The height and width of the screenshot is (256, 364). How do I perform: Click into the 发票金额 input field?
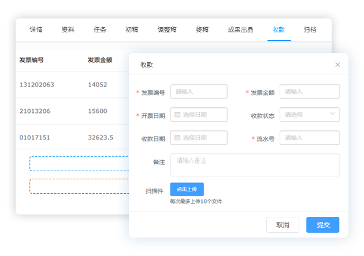[x=310, y=92]
